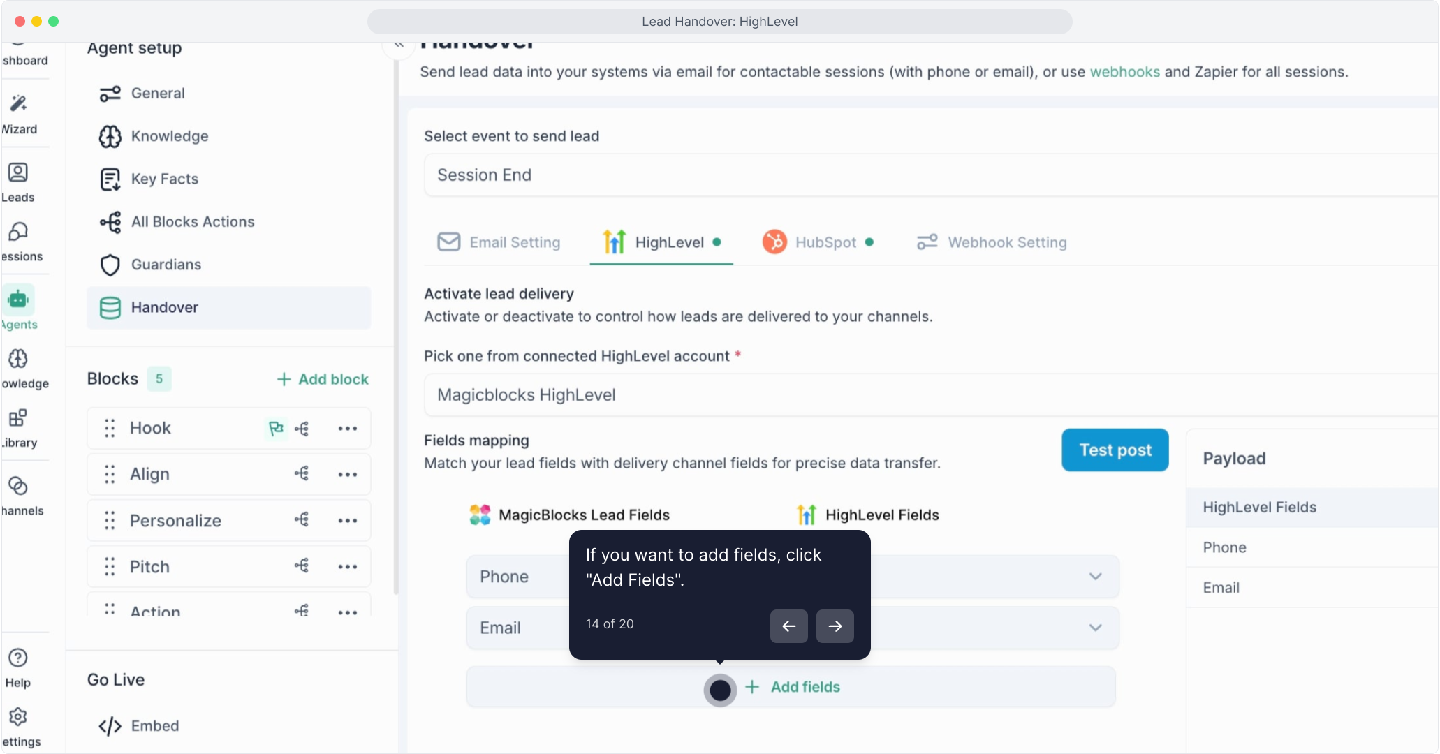Open Leads from the sidebar icon
Image resolution: width=1440 pixels, height=754 pixels.
18,172
